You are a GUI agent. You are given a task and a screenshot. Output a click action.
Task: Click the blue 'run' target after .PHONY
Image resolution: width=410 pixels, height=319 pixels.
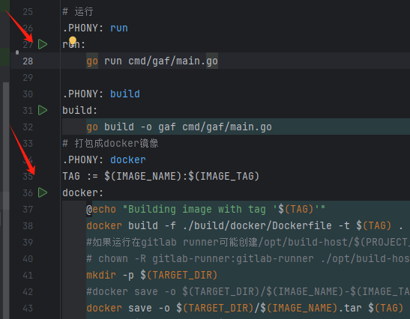pyautogui.click(x=119, y=28)
